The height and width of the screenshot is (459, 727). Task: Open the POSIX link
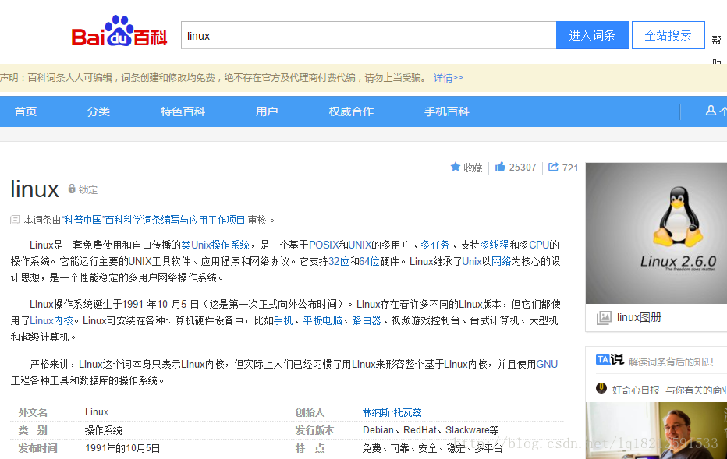(x=324, y=245)
